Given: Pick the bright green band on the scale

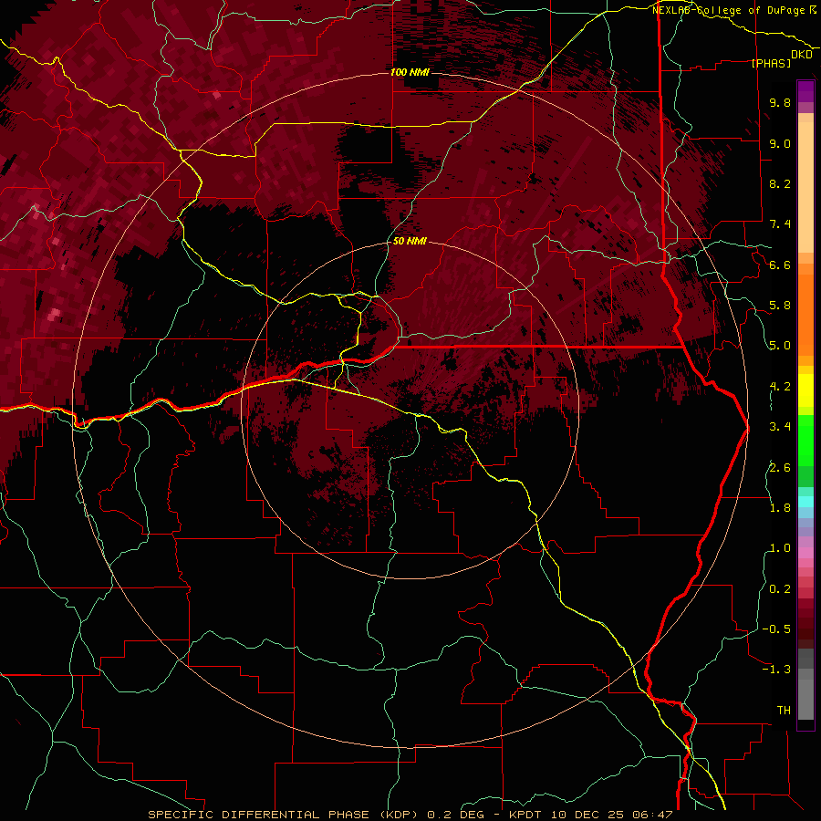Looking at the screenshot, I should point(805,440).
